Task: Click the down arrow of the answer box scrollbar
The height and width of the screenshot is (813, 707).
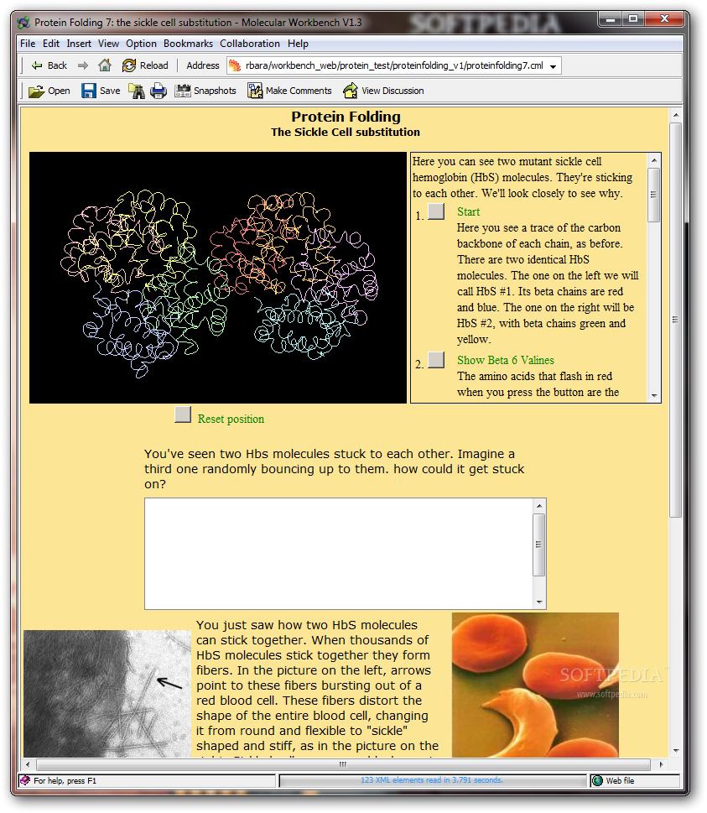Action: point(539,602)
